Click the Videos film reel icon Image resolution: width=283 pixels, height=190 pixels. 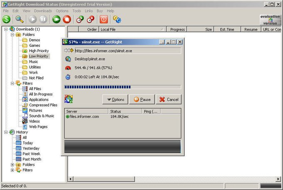(x=25, y=121)
